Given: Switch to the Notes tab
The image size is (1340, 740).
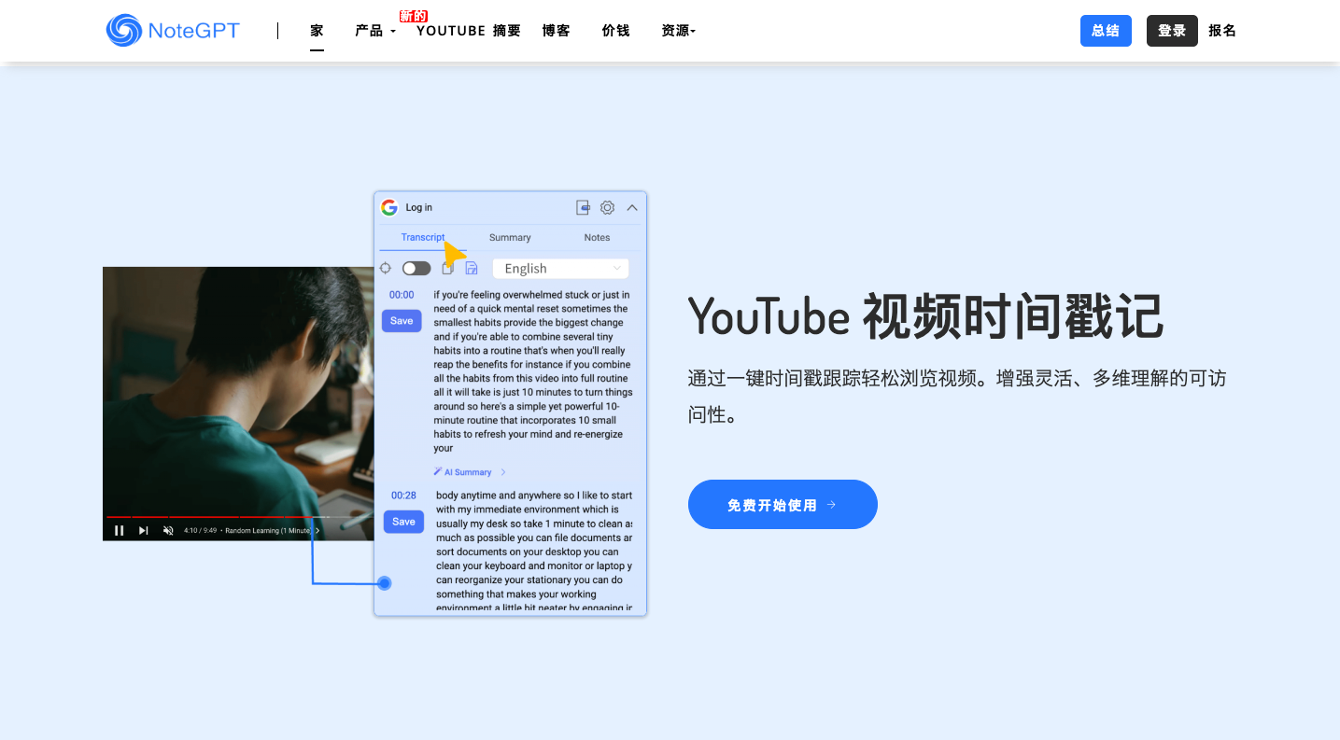Looking at the screenshot, I should [597, 238].
